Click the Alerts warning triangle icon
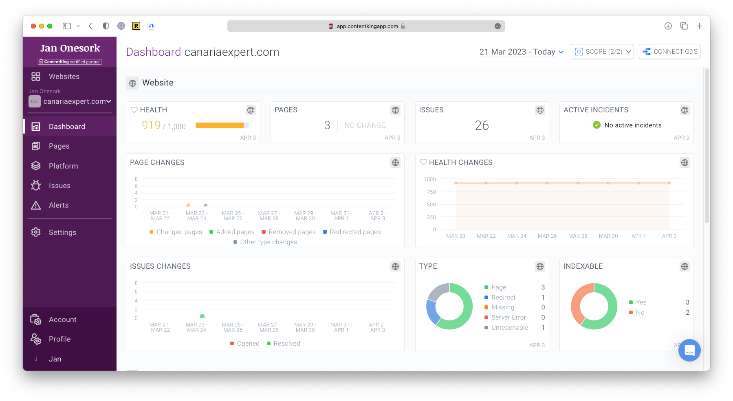 (36, 205)
